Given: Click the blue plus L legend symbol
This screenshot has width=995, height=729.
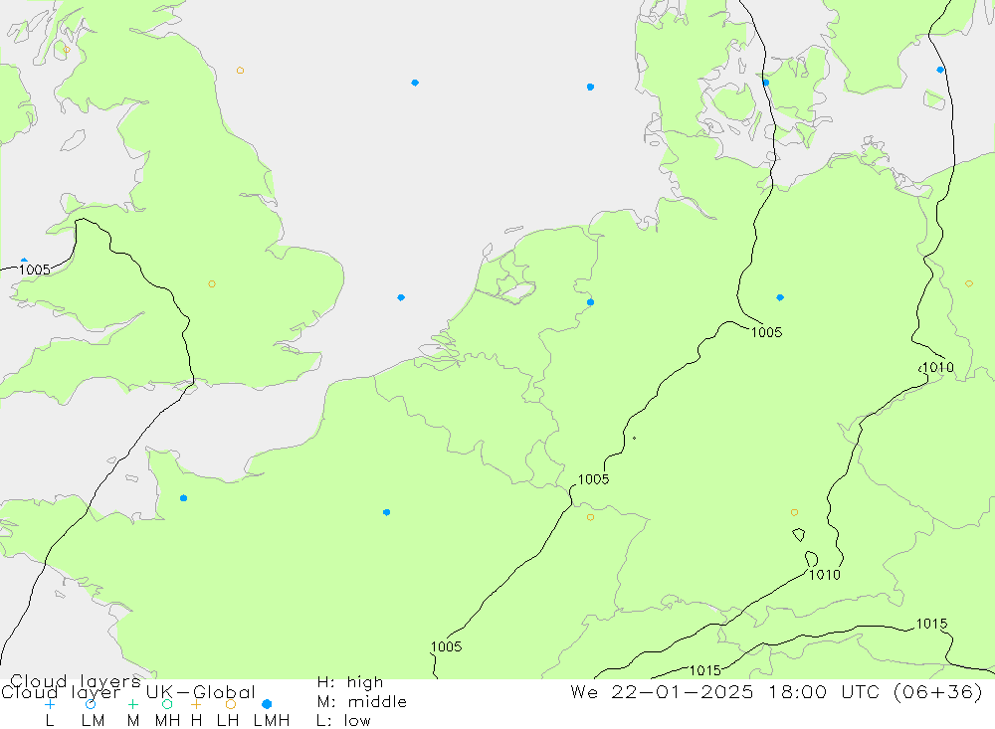Looking at the screenshot, I should (x=50, y=704).
